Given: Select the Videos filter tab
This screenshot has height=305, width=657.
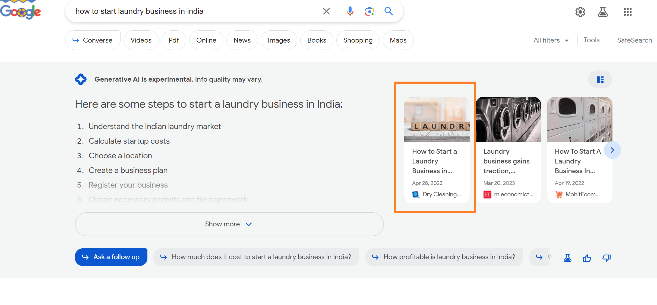Looking at the screenshot, I should (141, 40).
